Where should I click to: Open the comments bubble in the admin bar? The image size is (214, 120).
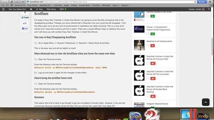[x=31, y=9]
